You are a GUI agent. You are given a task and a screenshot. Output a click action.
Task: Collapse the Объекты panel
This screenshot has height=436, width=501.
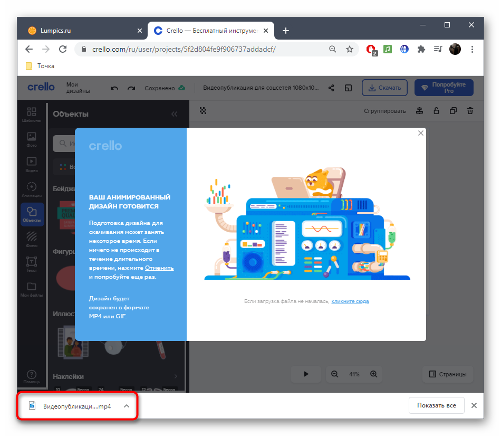point(174,114)
